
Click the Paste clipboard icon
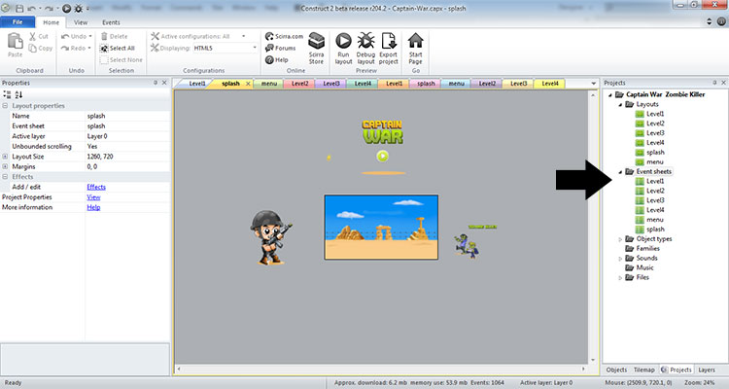[15, 45]
